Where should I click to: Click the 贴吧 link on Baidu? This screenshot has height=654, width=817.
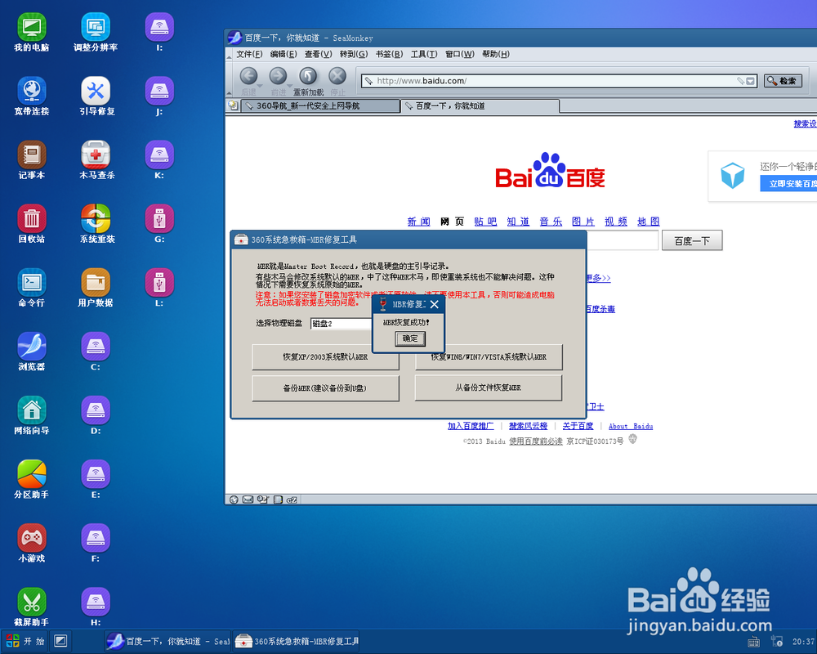coord(485,222)
